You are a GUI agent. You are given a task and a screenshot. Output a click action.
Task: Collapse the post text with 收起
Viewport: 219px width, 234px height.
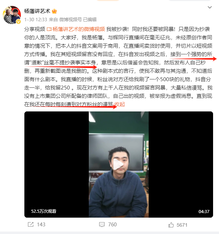[119, 104]
